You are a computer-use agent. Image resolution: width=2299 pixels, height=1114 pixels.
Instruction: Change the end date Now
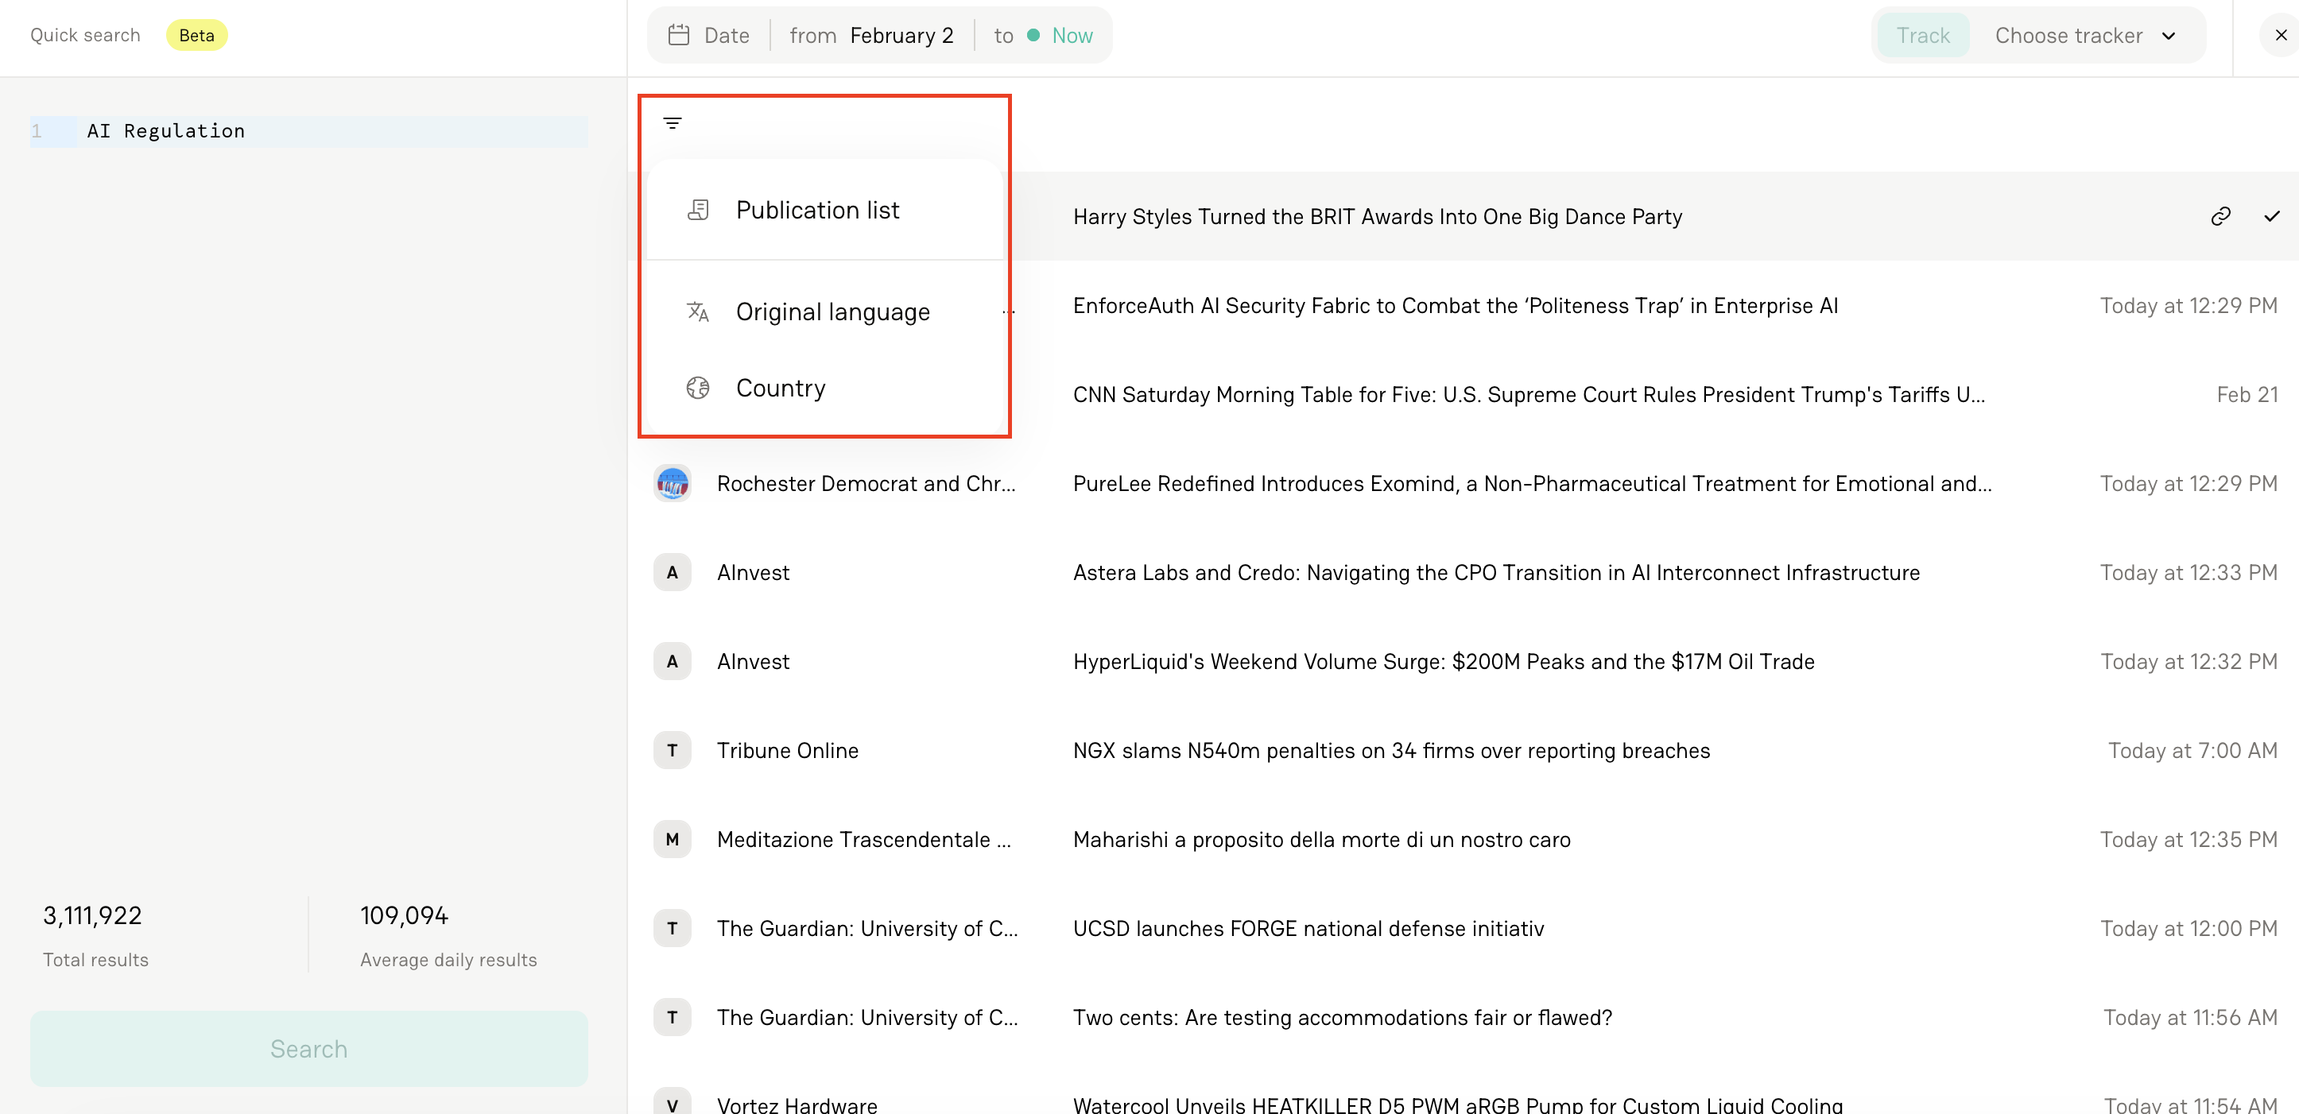1071,36
